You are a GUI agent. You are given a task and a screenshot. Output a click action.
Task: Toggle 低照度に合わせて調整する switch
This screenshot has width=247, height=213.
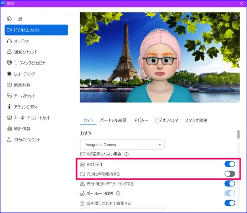230,203
